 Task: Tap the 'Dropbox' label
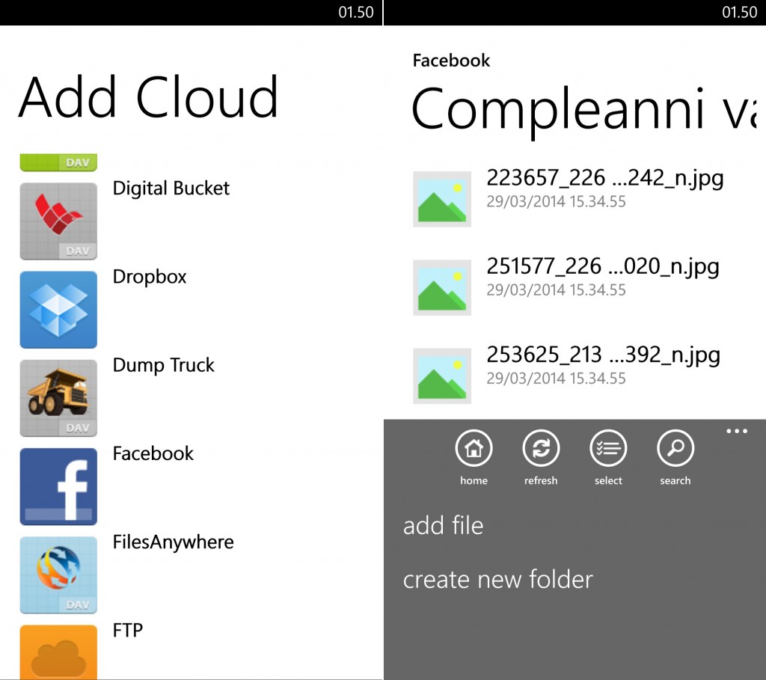click(150, 277)
